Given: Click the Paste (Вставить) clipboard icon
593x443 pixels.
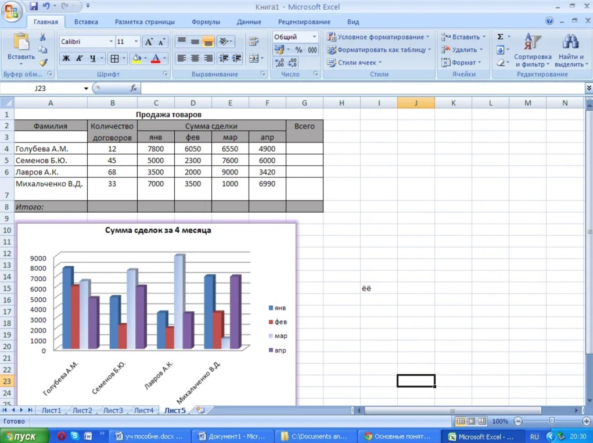Looking at the screenshot, I should tap(21, 42).
